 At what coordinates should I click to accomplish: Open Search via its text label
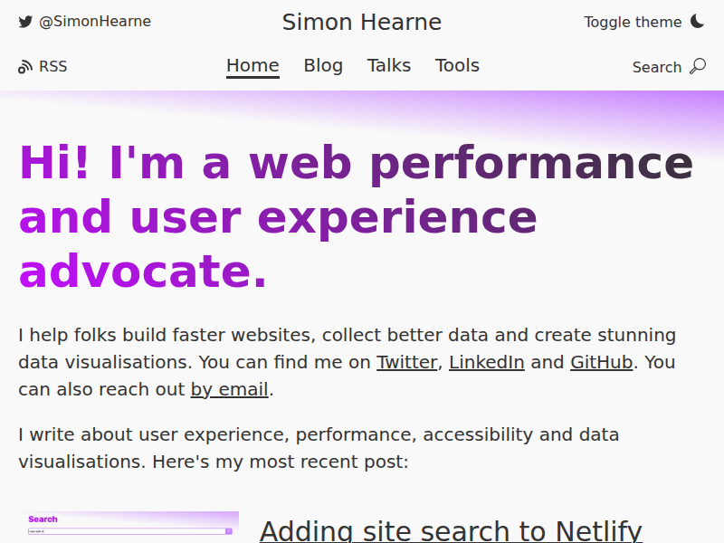657,67
